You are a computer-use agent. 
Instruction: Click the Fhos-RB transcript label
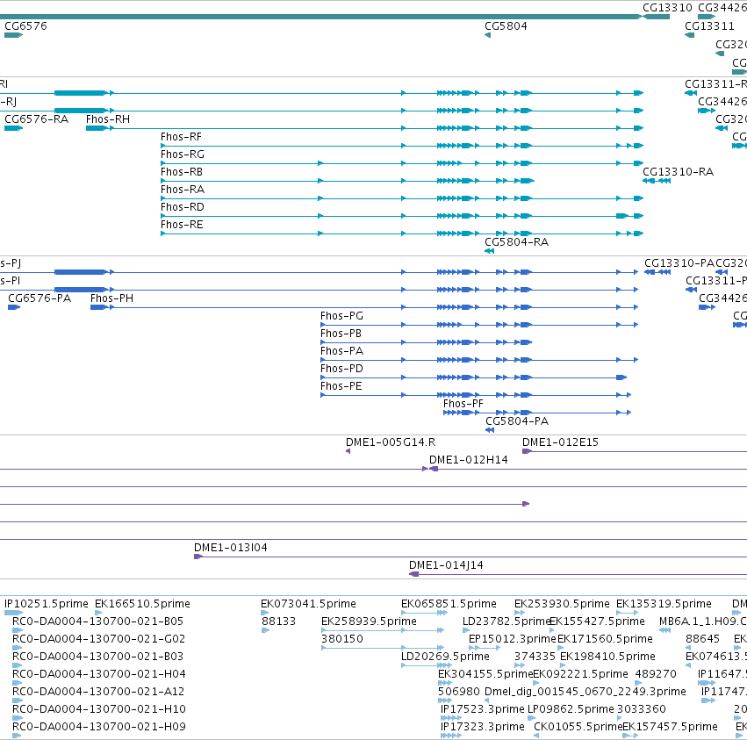tap(182, 172)
